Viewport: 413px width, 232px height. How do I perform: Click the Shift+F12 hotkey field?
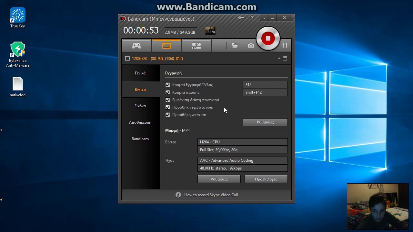pos(265,92)
